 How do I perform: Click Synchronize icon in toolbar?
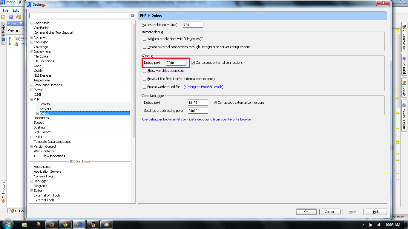(19, 17)
